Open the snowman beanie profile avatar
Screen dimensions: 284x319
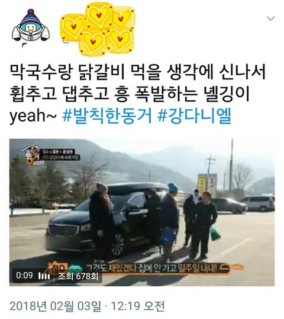tap(30, 25)
